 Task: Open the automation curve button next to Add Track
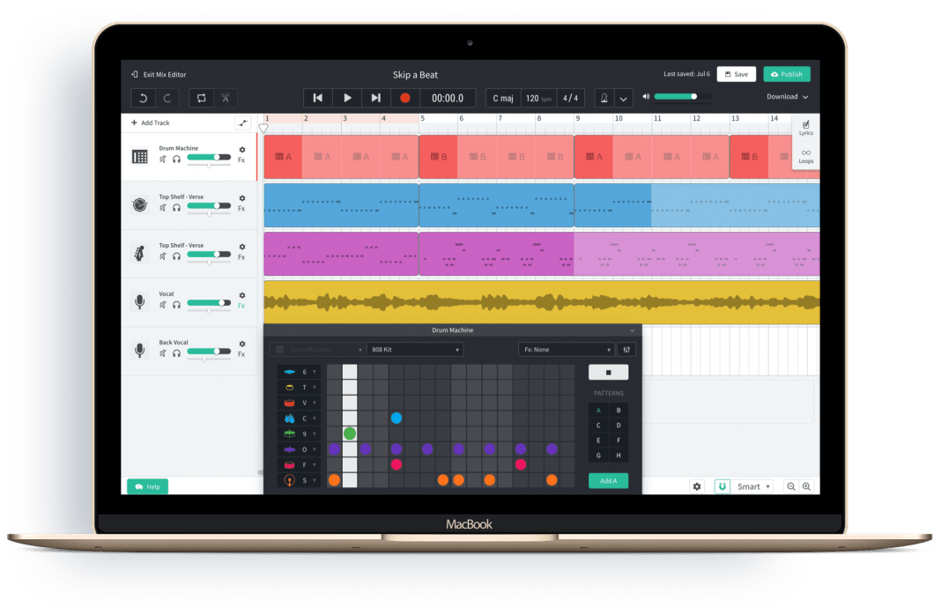pos(242,123)
